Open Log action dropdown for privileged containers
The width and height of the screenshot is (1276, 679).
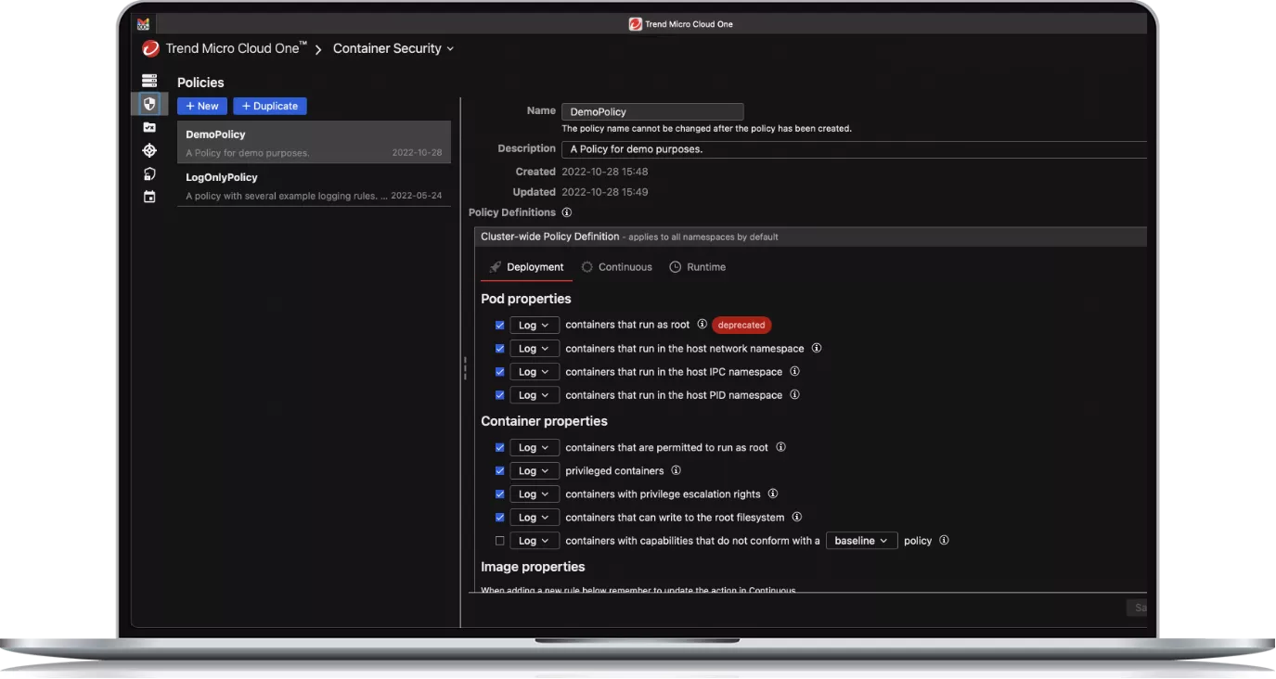pyautogui.click(x=534, y=471)
